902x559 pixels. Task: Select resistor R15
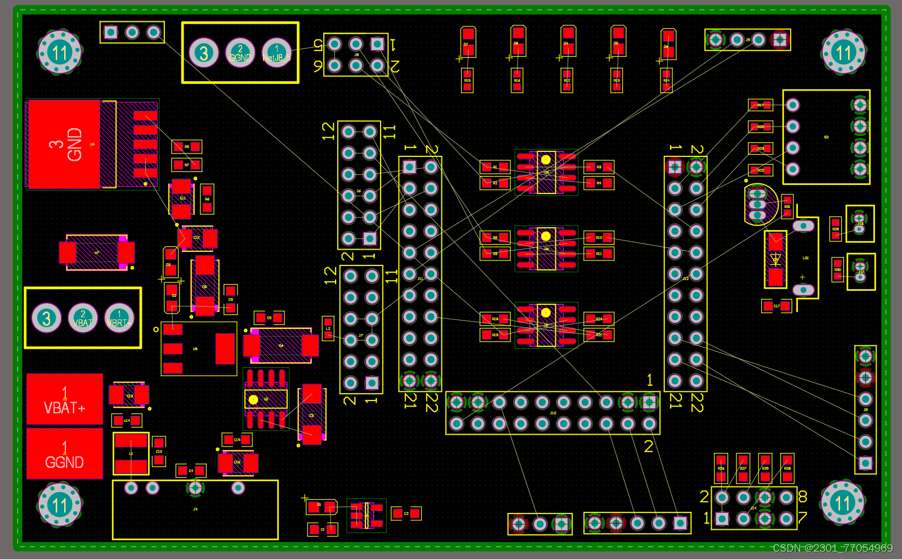(467, 80)
